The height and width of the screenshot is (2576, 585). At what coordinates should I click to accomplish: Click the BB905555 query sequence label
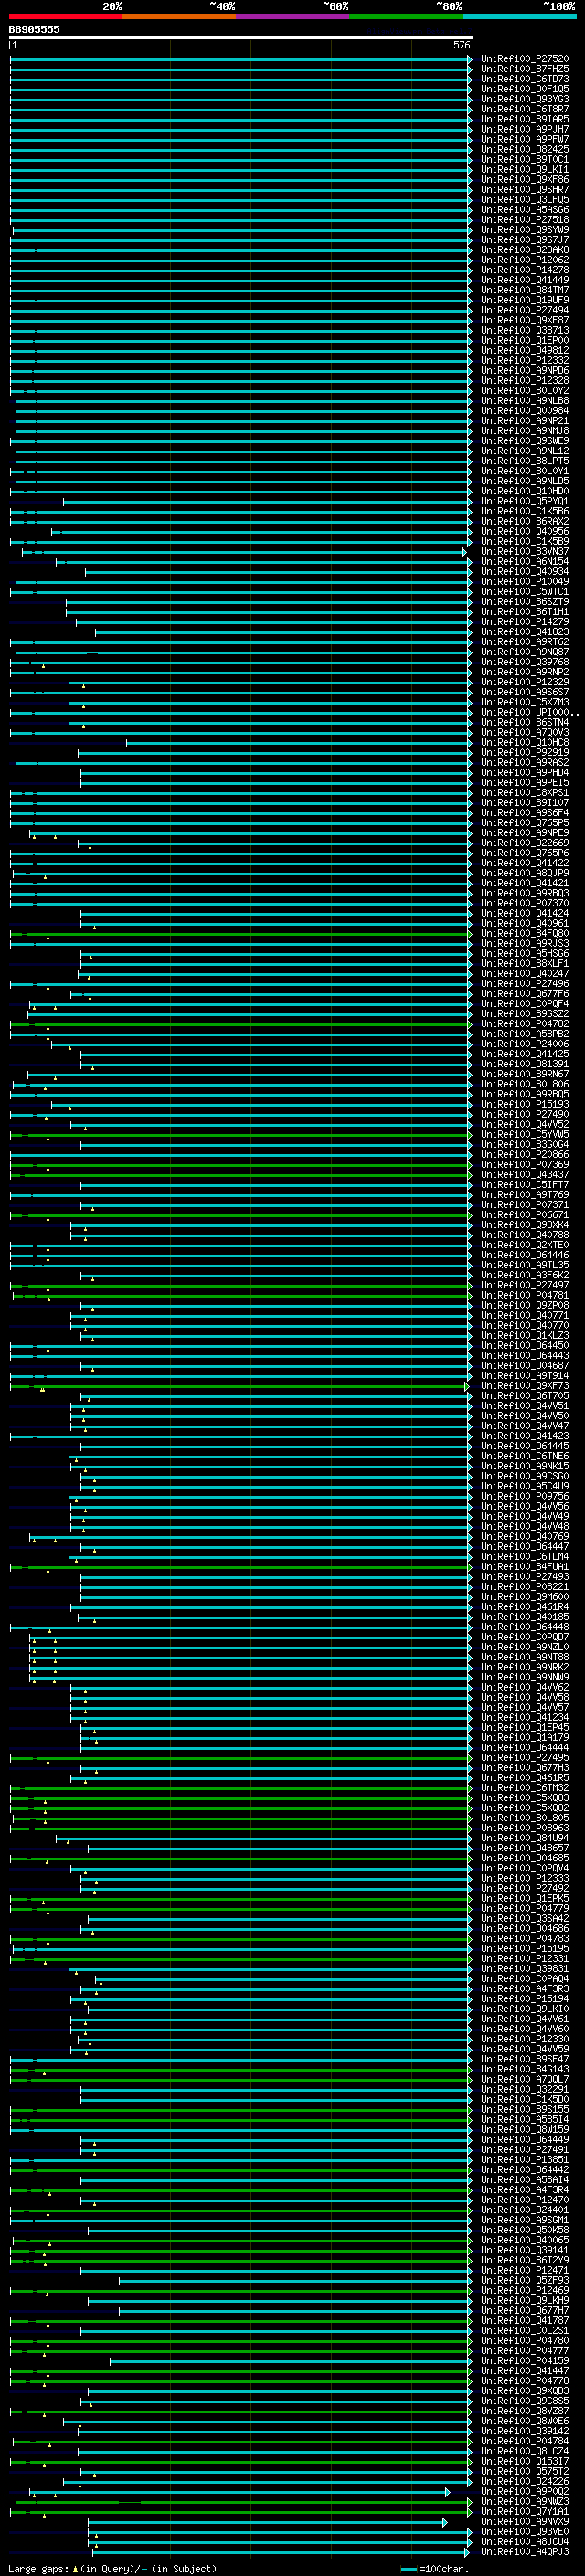tap(34, 30)
